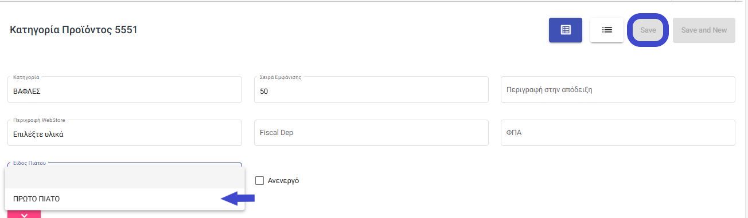
Task: Click the Save and New button
Action: click(704, 30)
